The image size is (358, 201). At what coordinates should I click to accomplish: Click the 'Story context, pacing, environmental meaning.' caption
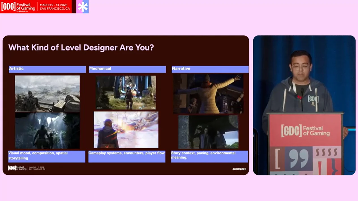pos(210,156)
